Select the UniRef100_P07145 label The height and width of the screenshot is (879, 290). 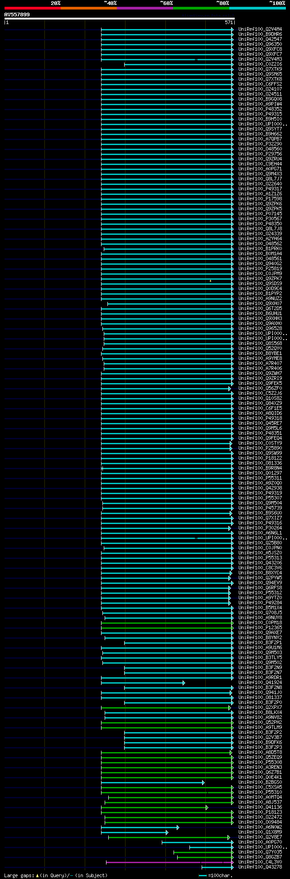[x=260, y=214]
